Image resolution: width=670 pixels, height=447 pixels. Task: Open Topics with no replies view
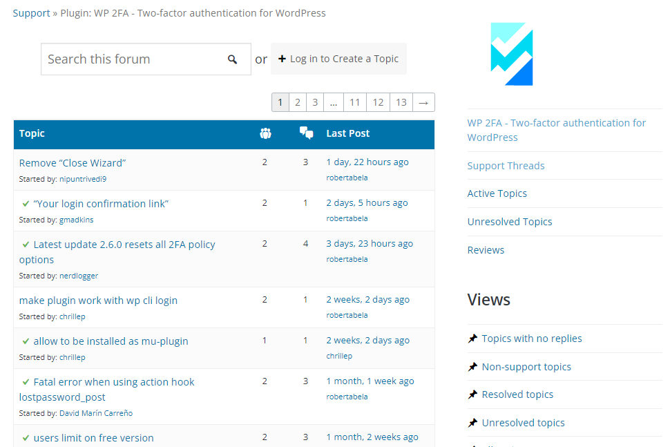(532, 339)
